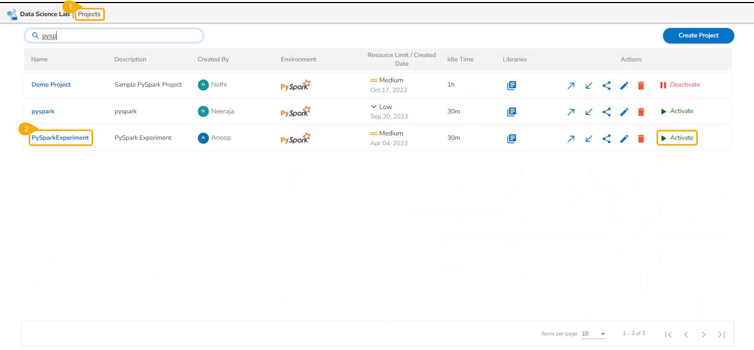
Task: Open the pyspark project link
Action: click(x=43, y=111)
